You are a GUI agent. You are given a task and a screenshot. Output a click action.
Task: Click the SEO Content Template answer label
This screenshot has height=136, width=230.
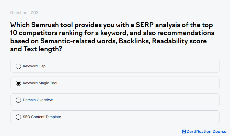(x=42, y=117)
